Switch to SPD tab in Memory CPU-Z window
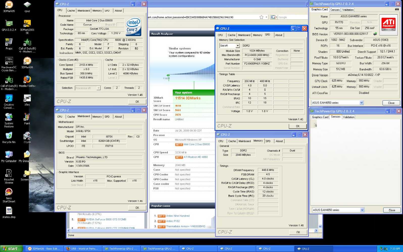 268,141
